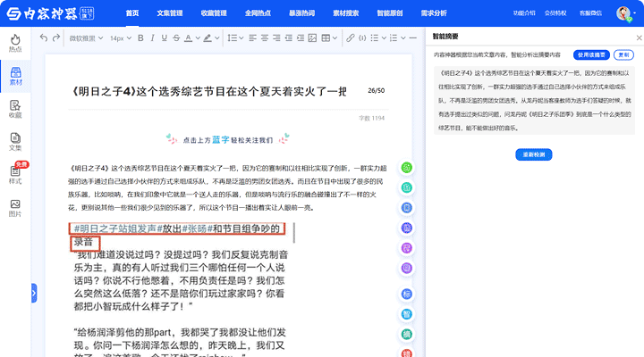Viewport: 644px width, 357px height.
Task: Click the 使用该摘要 button
Action: (x=591, y=55)
